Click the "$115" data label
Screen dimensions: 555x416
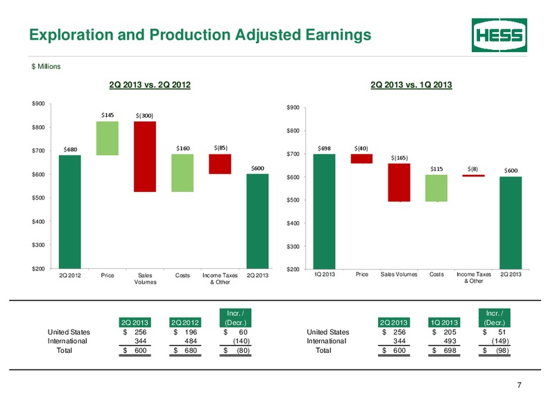tap(436, 168)
